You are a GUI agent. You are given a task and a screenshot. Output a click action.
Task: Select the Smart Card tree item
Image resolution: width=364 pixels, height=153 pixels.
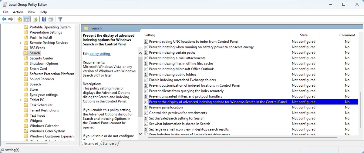(38, 69)
